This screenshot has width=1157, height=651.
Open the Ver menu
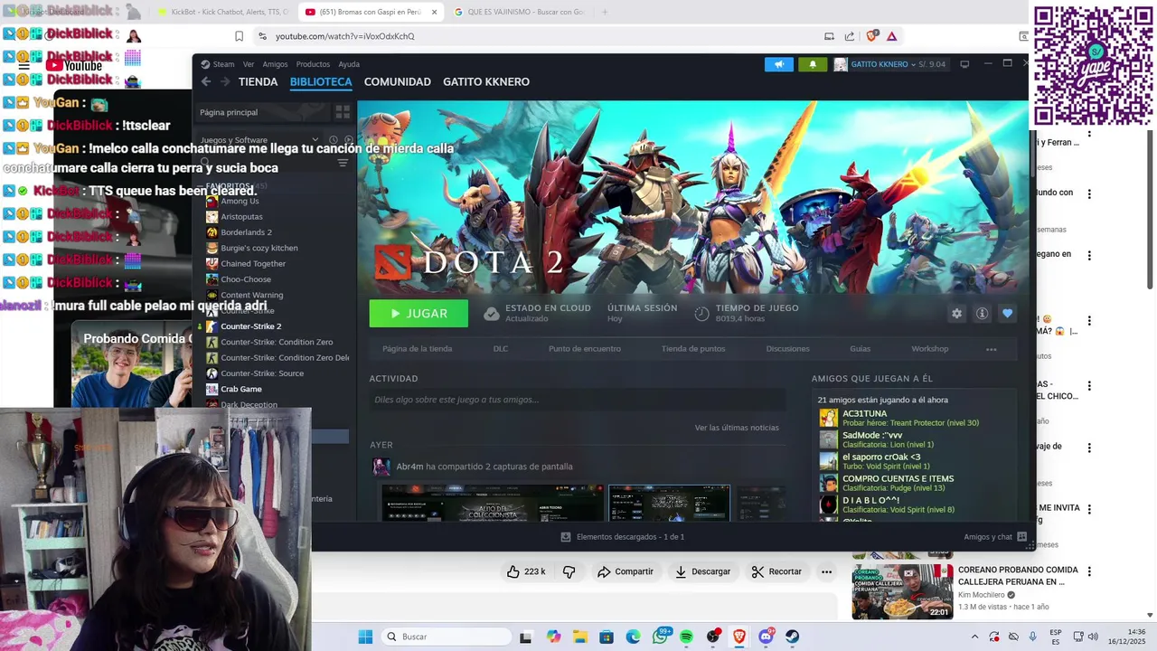(249, 64)
